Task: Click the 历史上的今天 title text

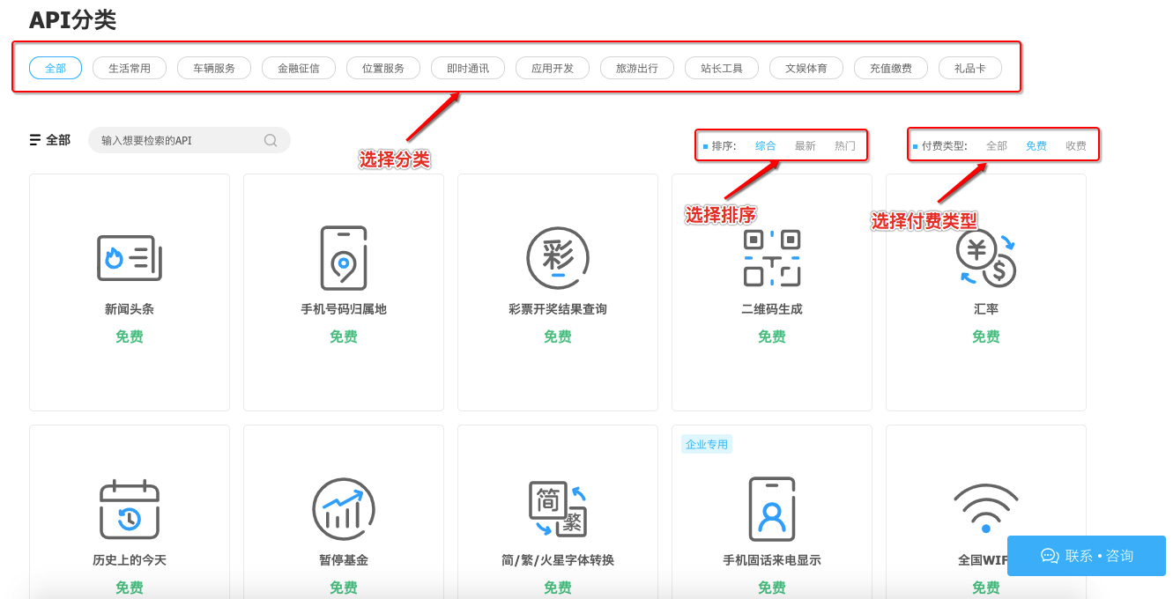Action: tap(130, 560)
